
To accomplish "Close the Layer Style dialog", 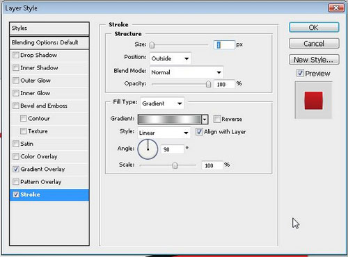I will (x=335, y=8).
